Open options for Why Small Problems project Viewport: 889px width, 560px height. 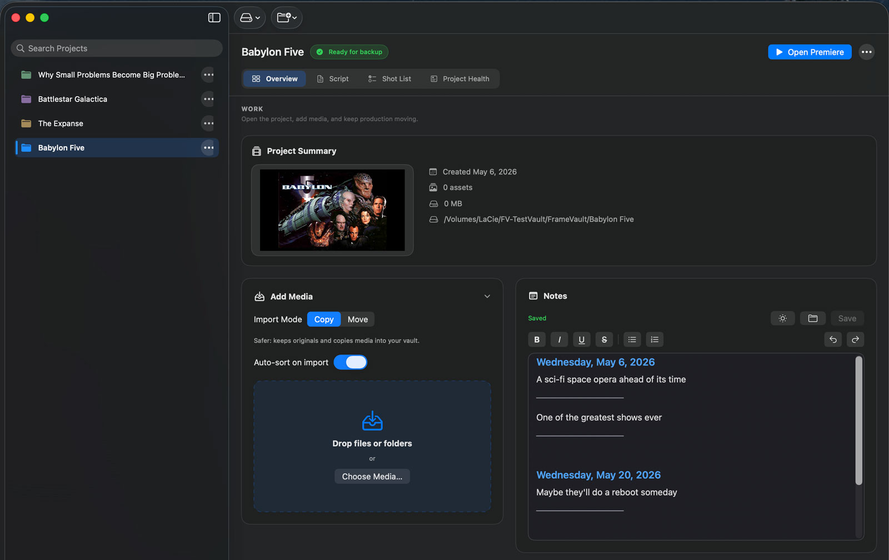(x=208, y=74)
